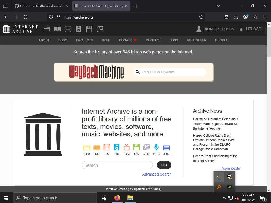Expand the list all tabs dropdown
The width and height of the screenshot is (271, 203).
point(218,6)
